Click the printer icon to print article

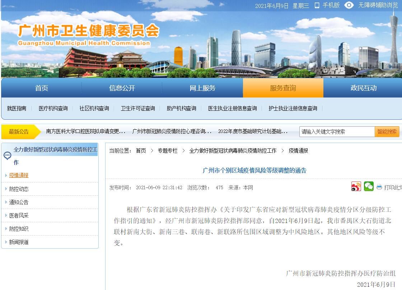click(x=379, y=187)
